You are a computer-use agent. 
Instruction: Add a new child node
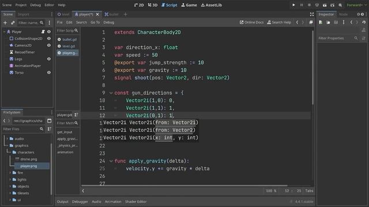point(5,23)
